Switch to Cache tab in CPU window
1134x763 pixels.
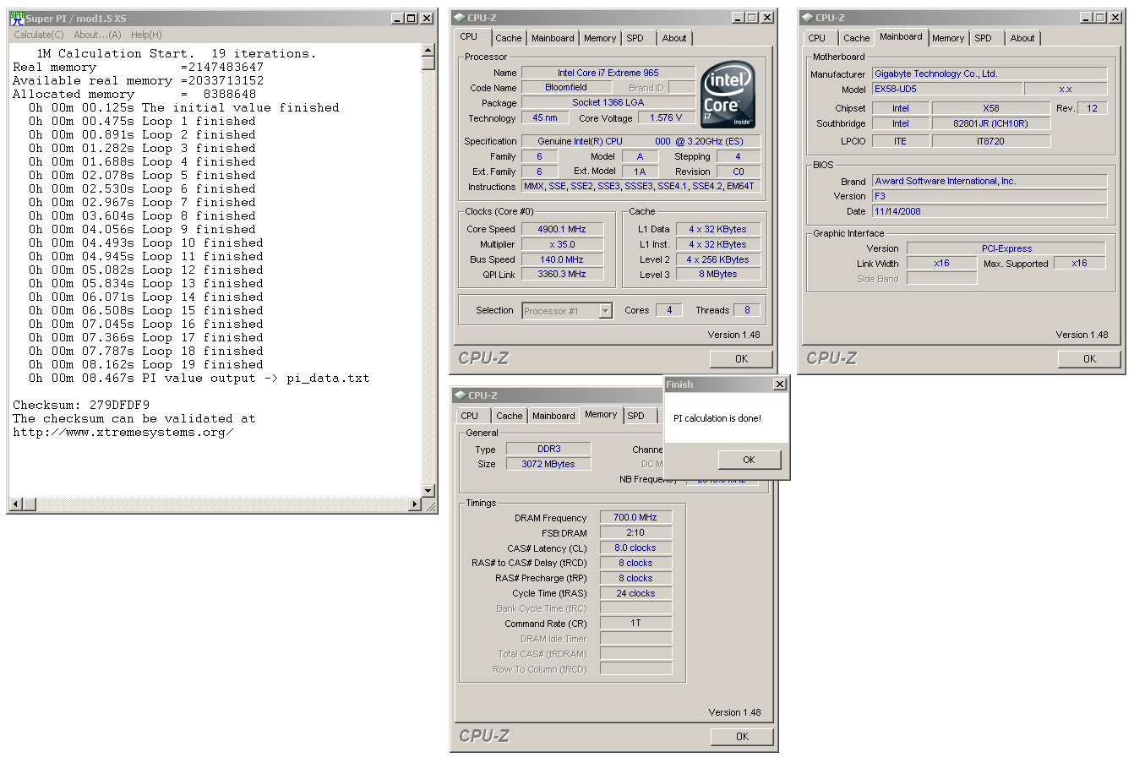point(508,38)
